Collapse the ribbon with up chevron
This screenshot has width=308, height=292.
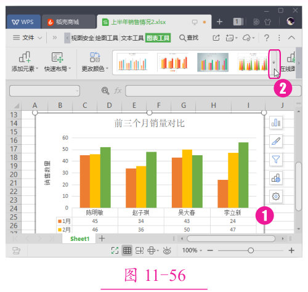click(291, 38)
